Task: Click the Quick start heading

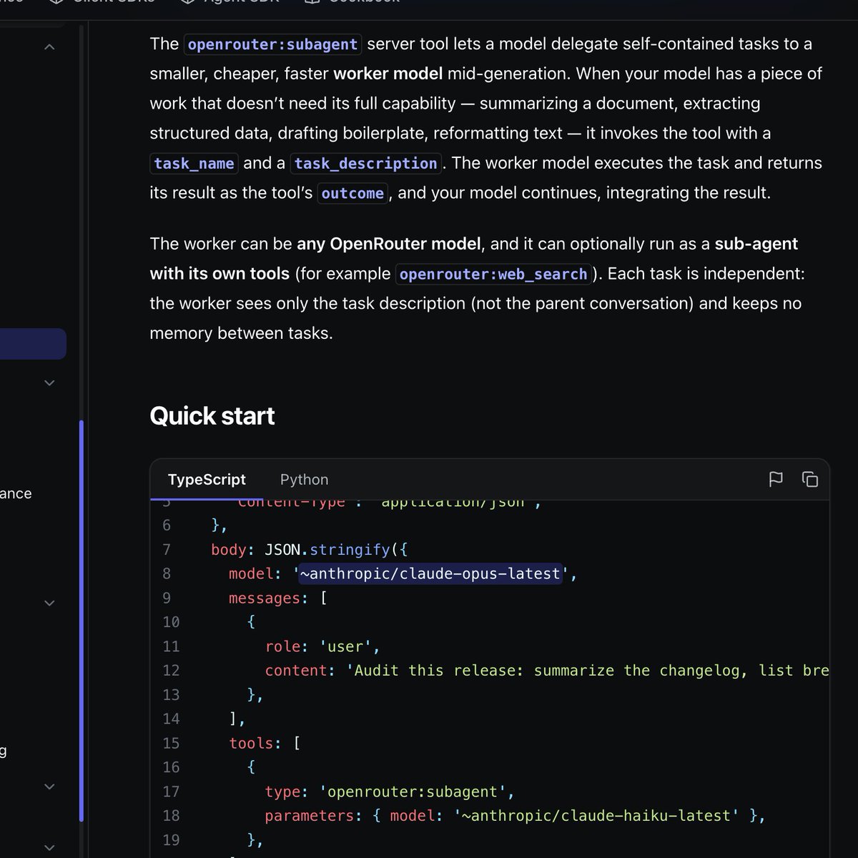Action: coord(212,416)
